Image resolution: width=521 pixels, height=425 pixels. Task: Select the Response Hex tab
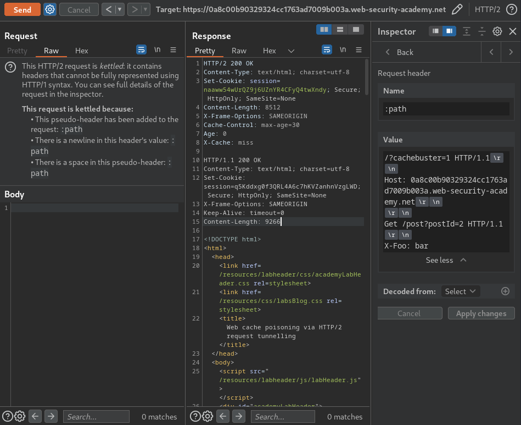coord(269,51)
